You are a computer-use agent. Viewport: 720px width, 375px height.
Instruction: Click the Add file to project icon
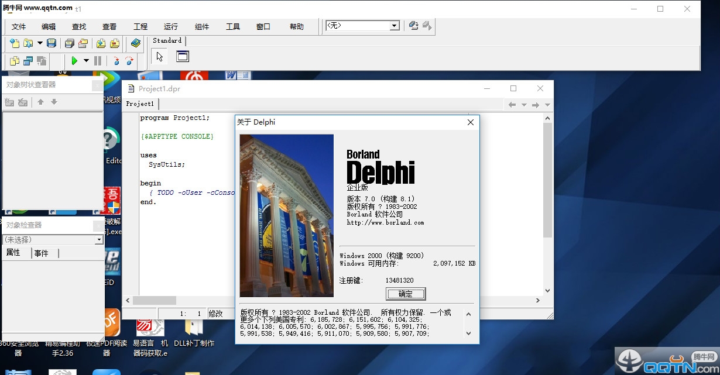(101, 43)
